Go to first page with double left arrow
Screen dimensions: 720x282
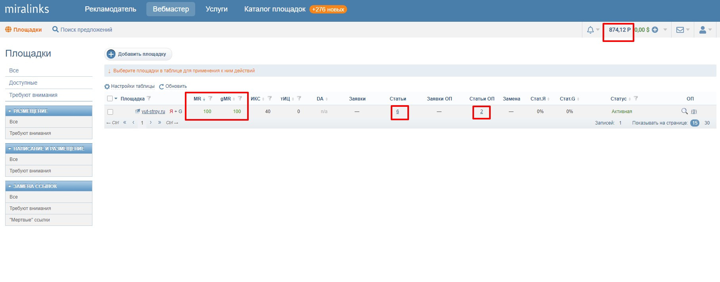(125, 123)
